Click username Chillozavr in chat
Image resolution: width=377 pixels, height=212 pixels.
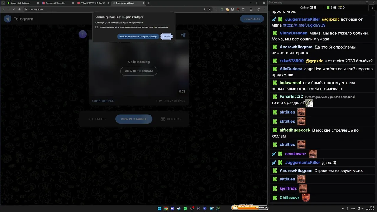(x=289, y=198)
